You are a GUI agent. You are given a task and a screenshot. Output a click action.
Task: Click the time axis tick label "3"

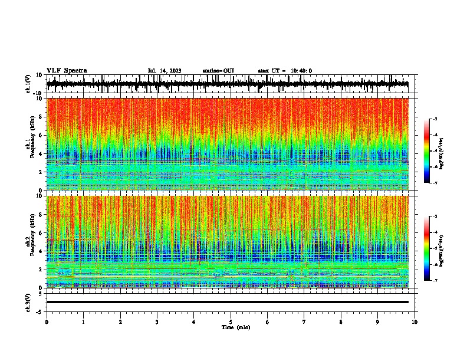click(157, 322)
